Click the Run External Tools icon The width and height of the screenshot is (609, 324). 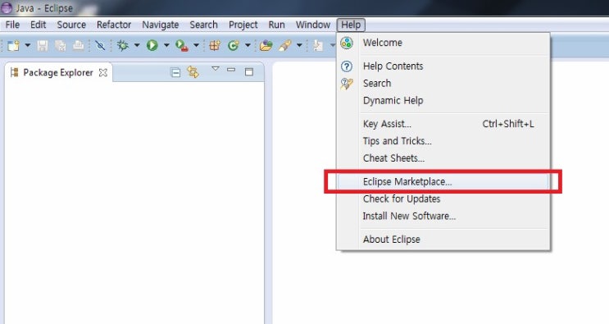coord(181,45)
